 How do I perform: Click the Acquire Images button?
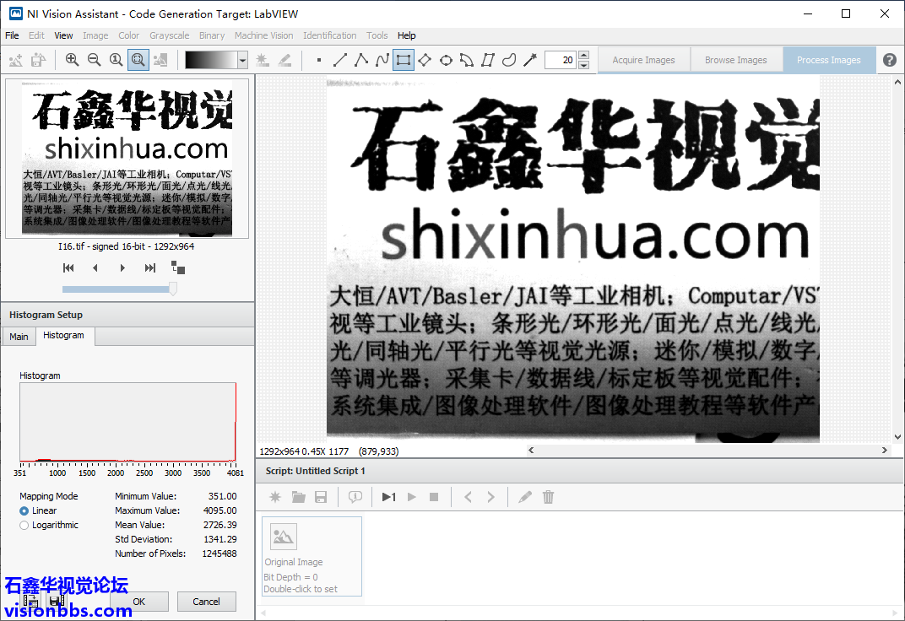643,60
